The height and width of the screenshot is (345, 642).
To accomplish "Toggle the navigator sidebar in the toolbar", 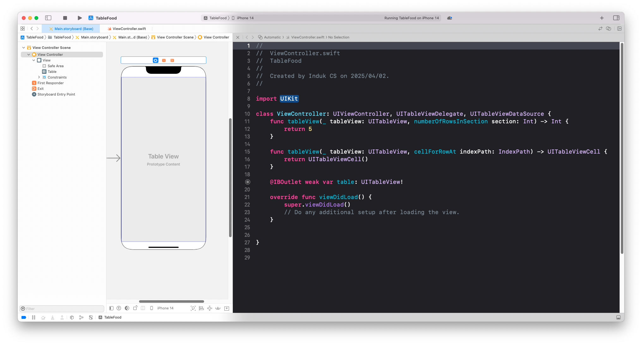I will pos(48,18).
